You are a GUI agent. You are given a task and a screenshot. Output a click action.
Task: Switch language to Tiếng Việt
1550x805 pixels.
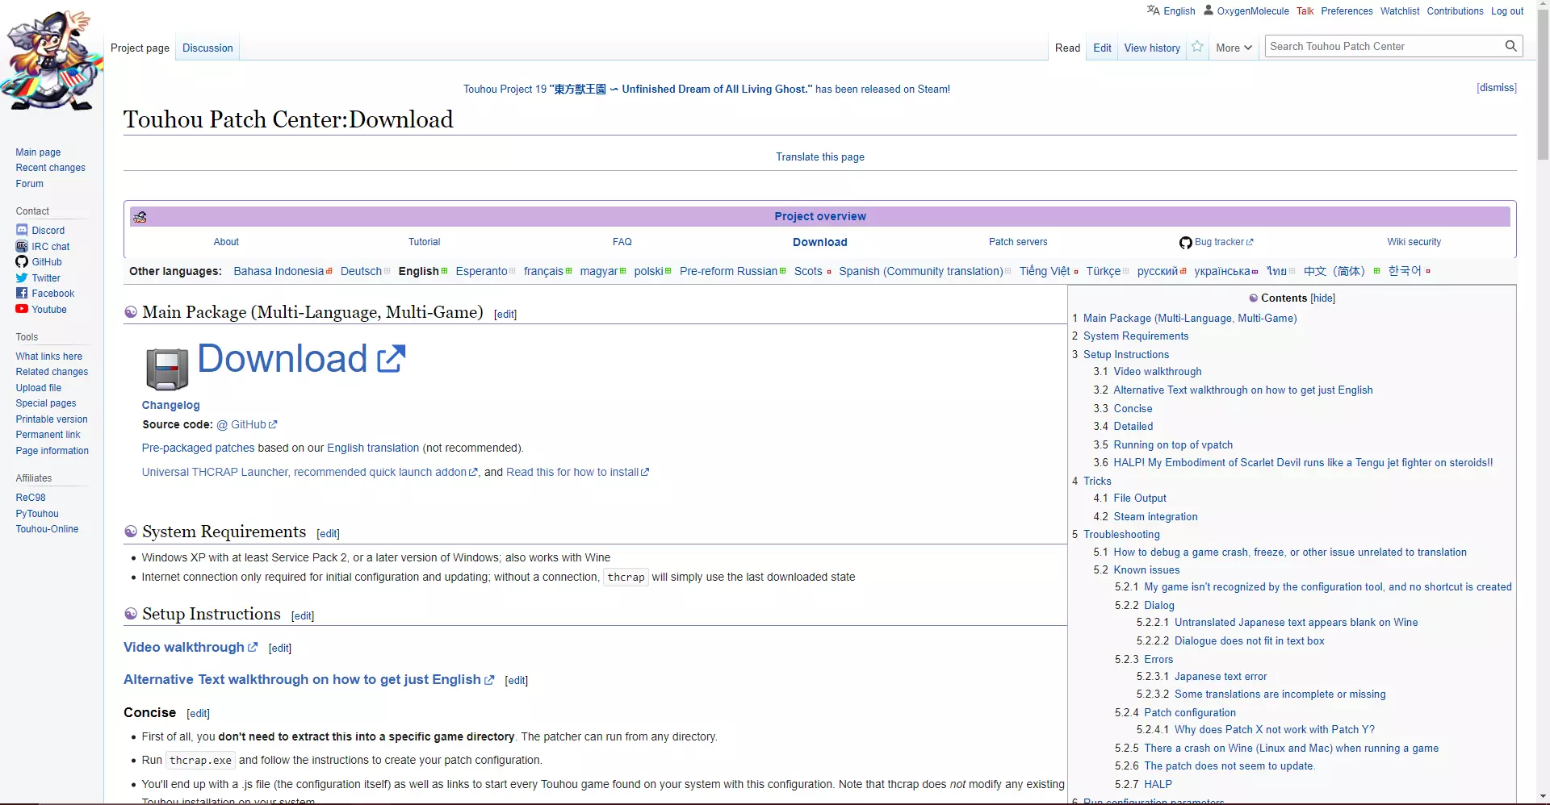(x=1045, y=272)
